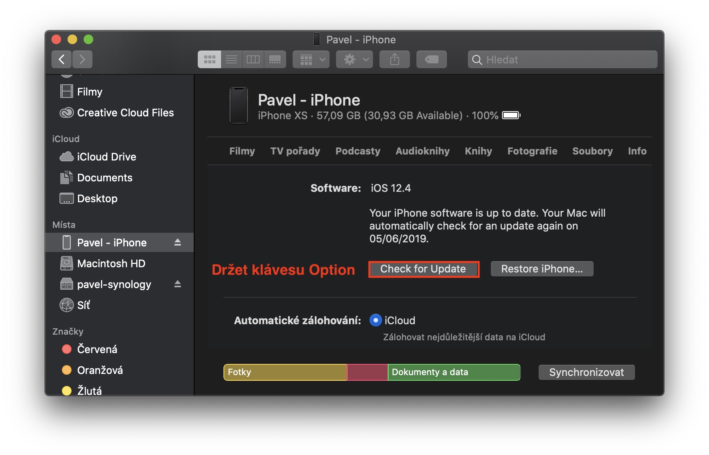Viewport: 709px width, 455px height.
Task: Click the red storage bar segment
Action: click(x=367, y=372)
